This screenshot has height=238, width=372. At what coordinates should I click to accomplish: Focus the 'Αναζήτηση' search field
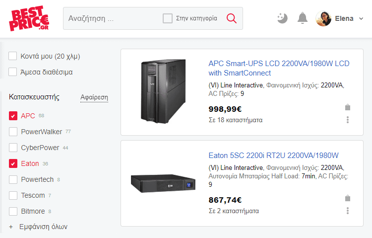(x=112, y=18)
